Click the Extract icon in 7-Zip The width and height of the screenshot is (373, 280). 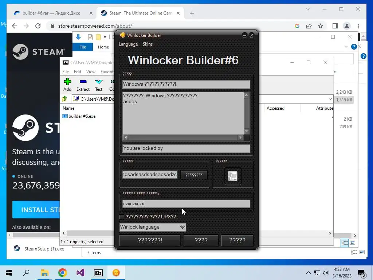pos(83,82)
